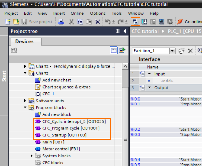Open the Help menu
202x166 pixels.
point(154,13)
